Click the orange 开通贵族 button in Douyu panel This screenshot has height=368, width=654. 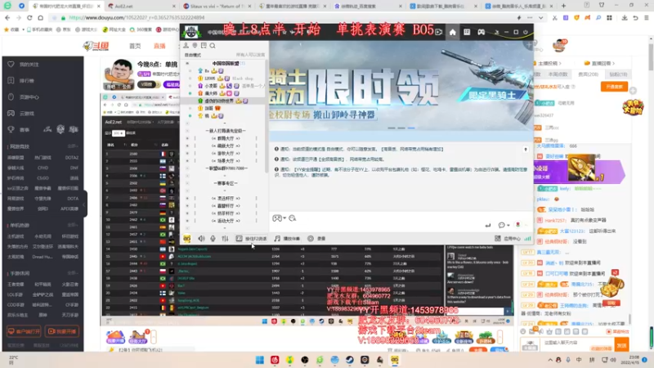[614, 87]
